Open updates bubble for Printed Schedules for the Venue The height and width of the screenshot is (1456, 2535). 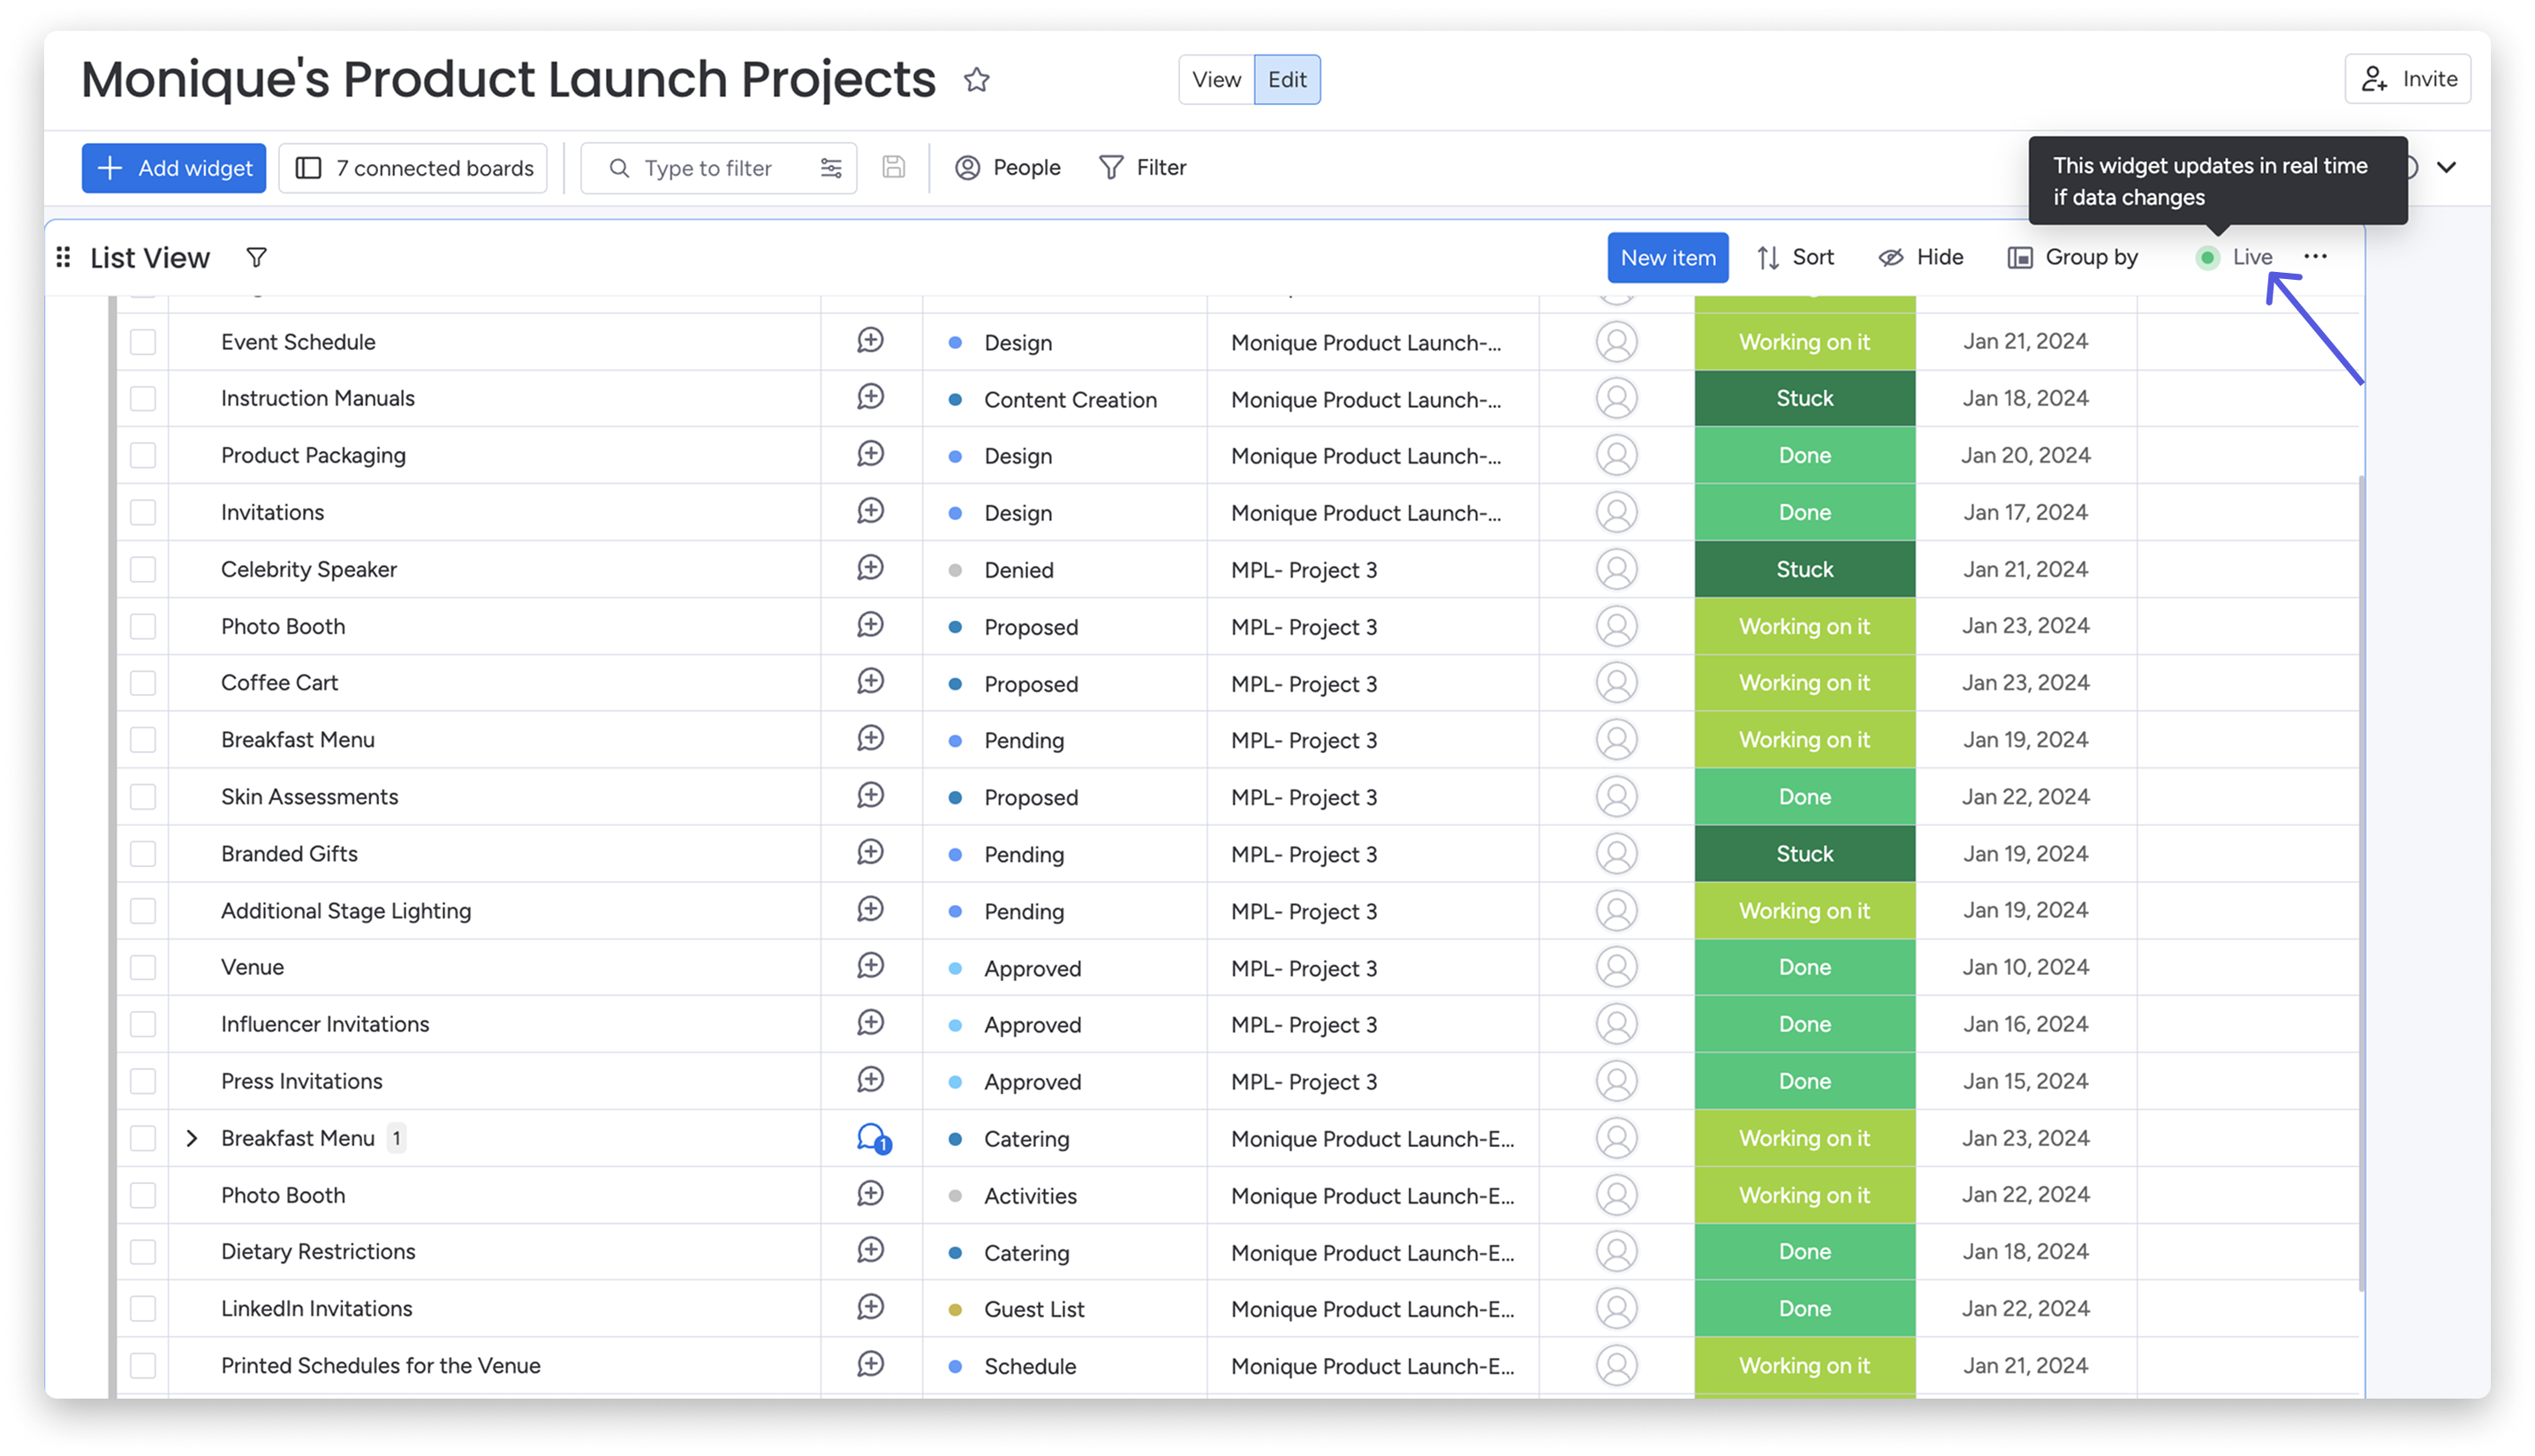870,1365
